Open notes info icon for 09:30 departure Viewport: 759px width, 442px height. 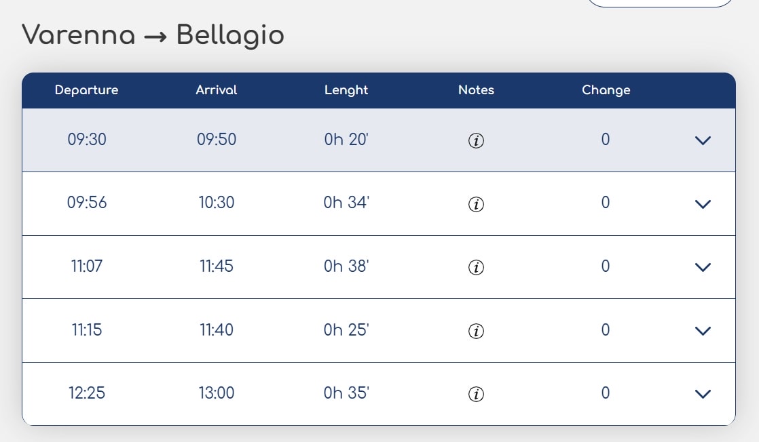tap(476, 140)
